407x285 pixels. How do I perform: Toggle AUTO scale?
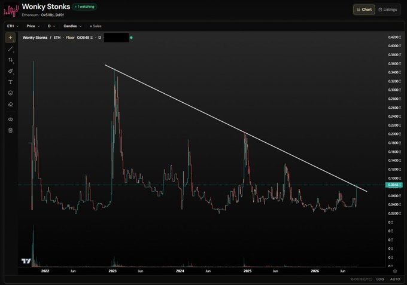[395, 279]
